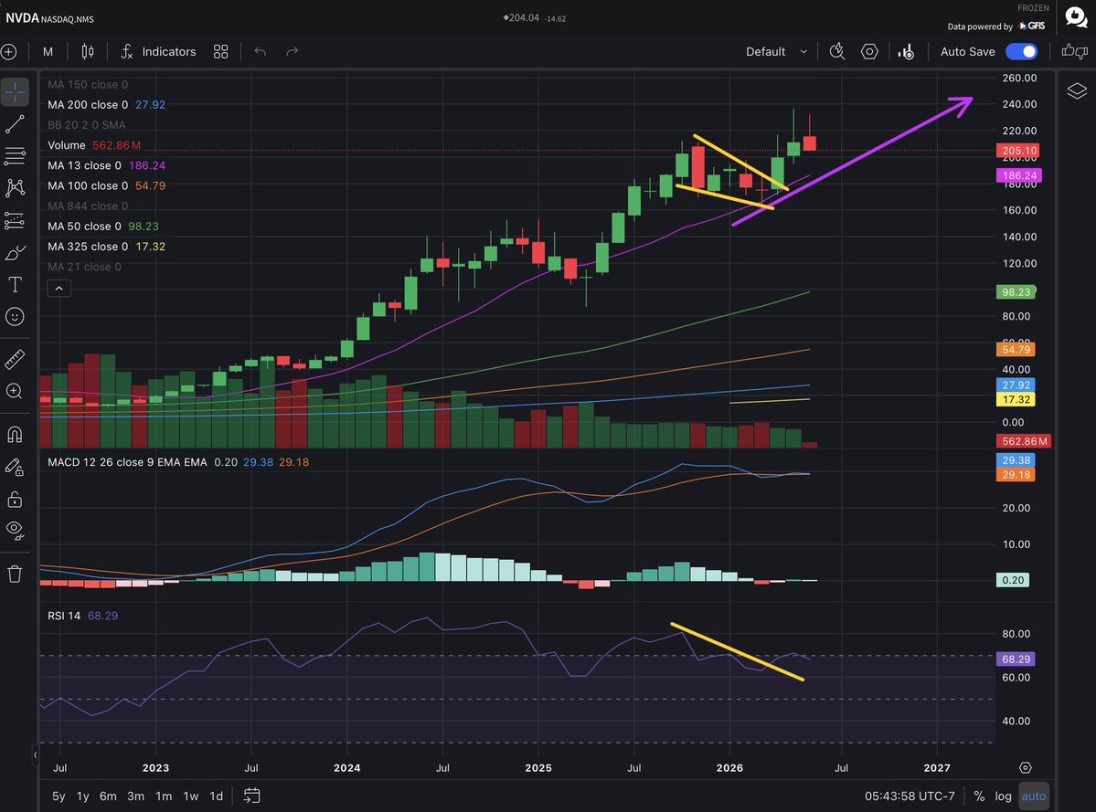Viewport: 1096px width, 812px height.
Task: Select the brush drawing tool
Action: point(15,253)
